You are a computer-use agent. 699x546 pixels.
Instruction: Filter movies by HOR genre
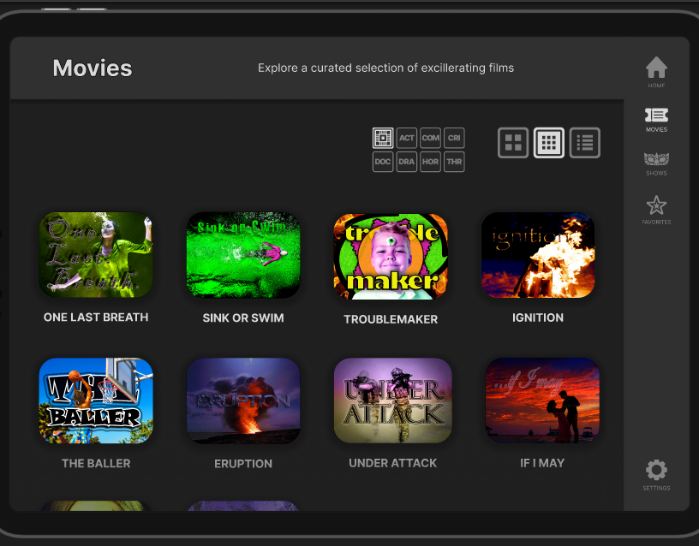[x=430, y=162]
